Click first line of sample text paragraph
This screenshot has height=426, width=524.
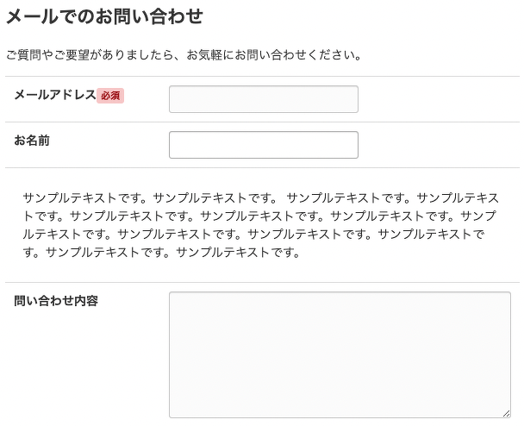pos(260,197)
